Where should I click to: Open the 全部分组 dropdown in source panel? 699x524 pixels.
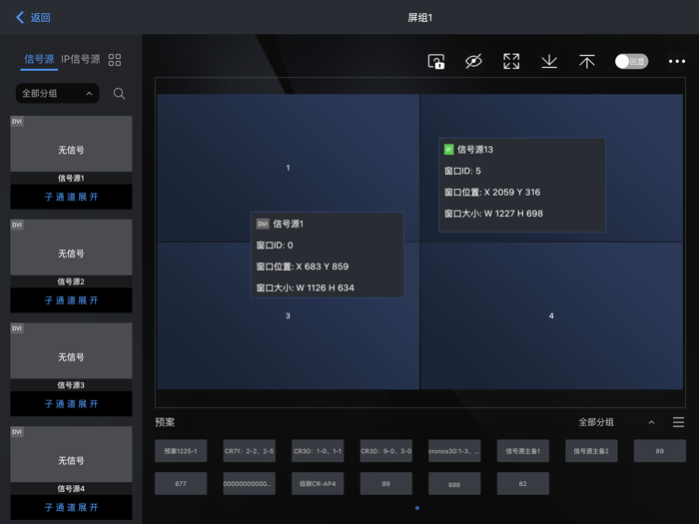(58, 94)
